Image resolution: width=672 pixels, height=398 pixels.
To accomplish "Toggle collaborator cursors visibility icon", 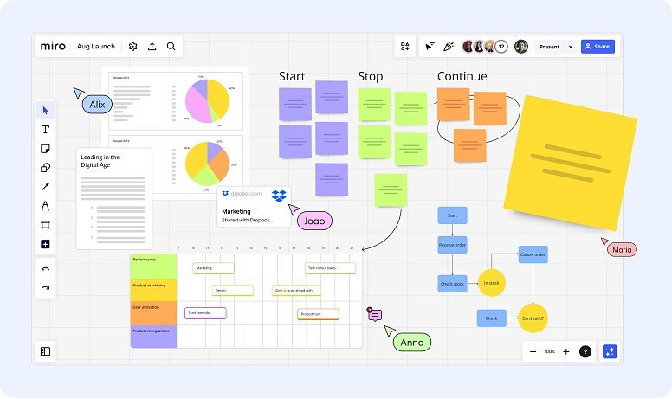I will click(x=430, y=47).
